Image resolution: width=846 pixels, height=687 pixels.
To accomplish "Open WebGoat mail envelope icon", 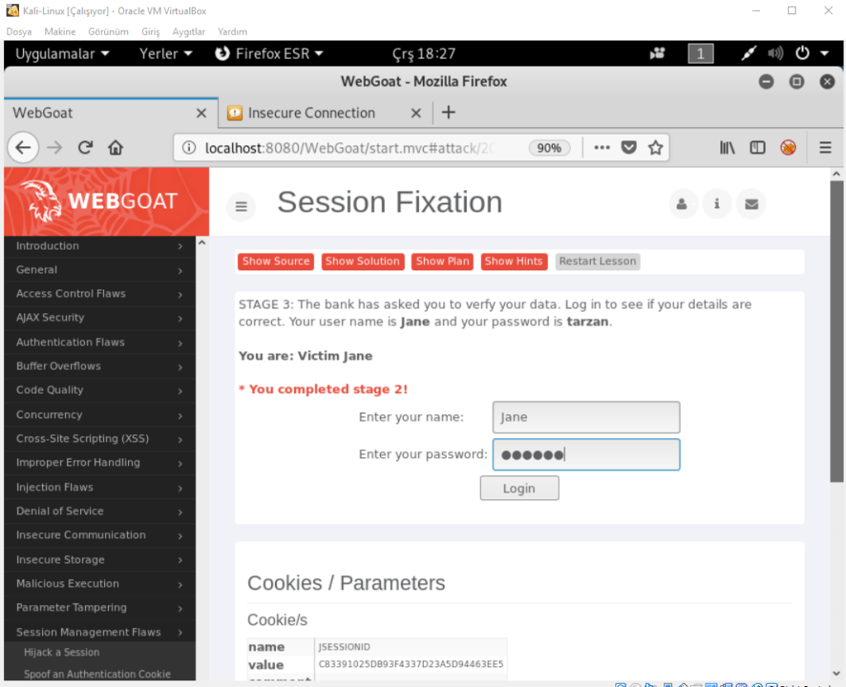I will (751, 204).
